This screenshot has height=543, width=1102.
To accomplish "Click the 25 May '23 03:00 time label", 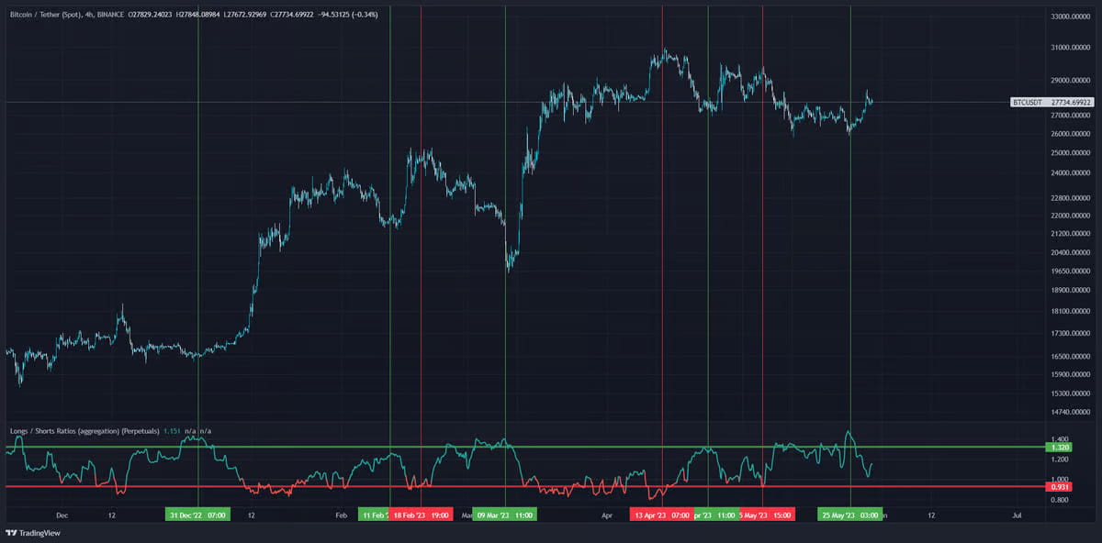I will [x=850, y=515].
